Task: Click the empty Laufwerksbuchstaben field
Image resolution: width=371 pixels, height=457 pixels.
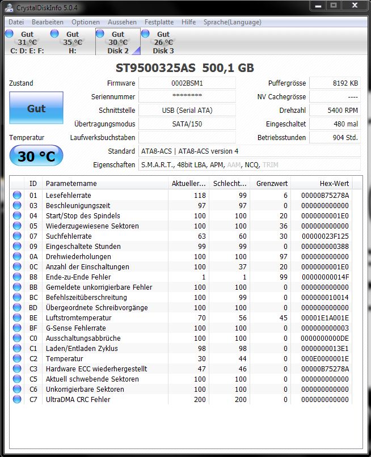Action: point(187,137)
